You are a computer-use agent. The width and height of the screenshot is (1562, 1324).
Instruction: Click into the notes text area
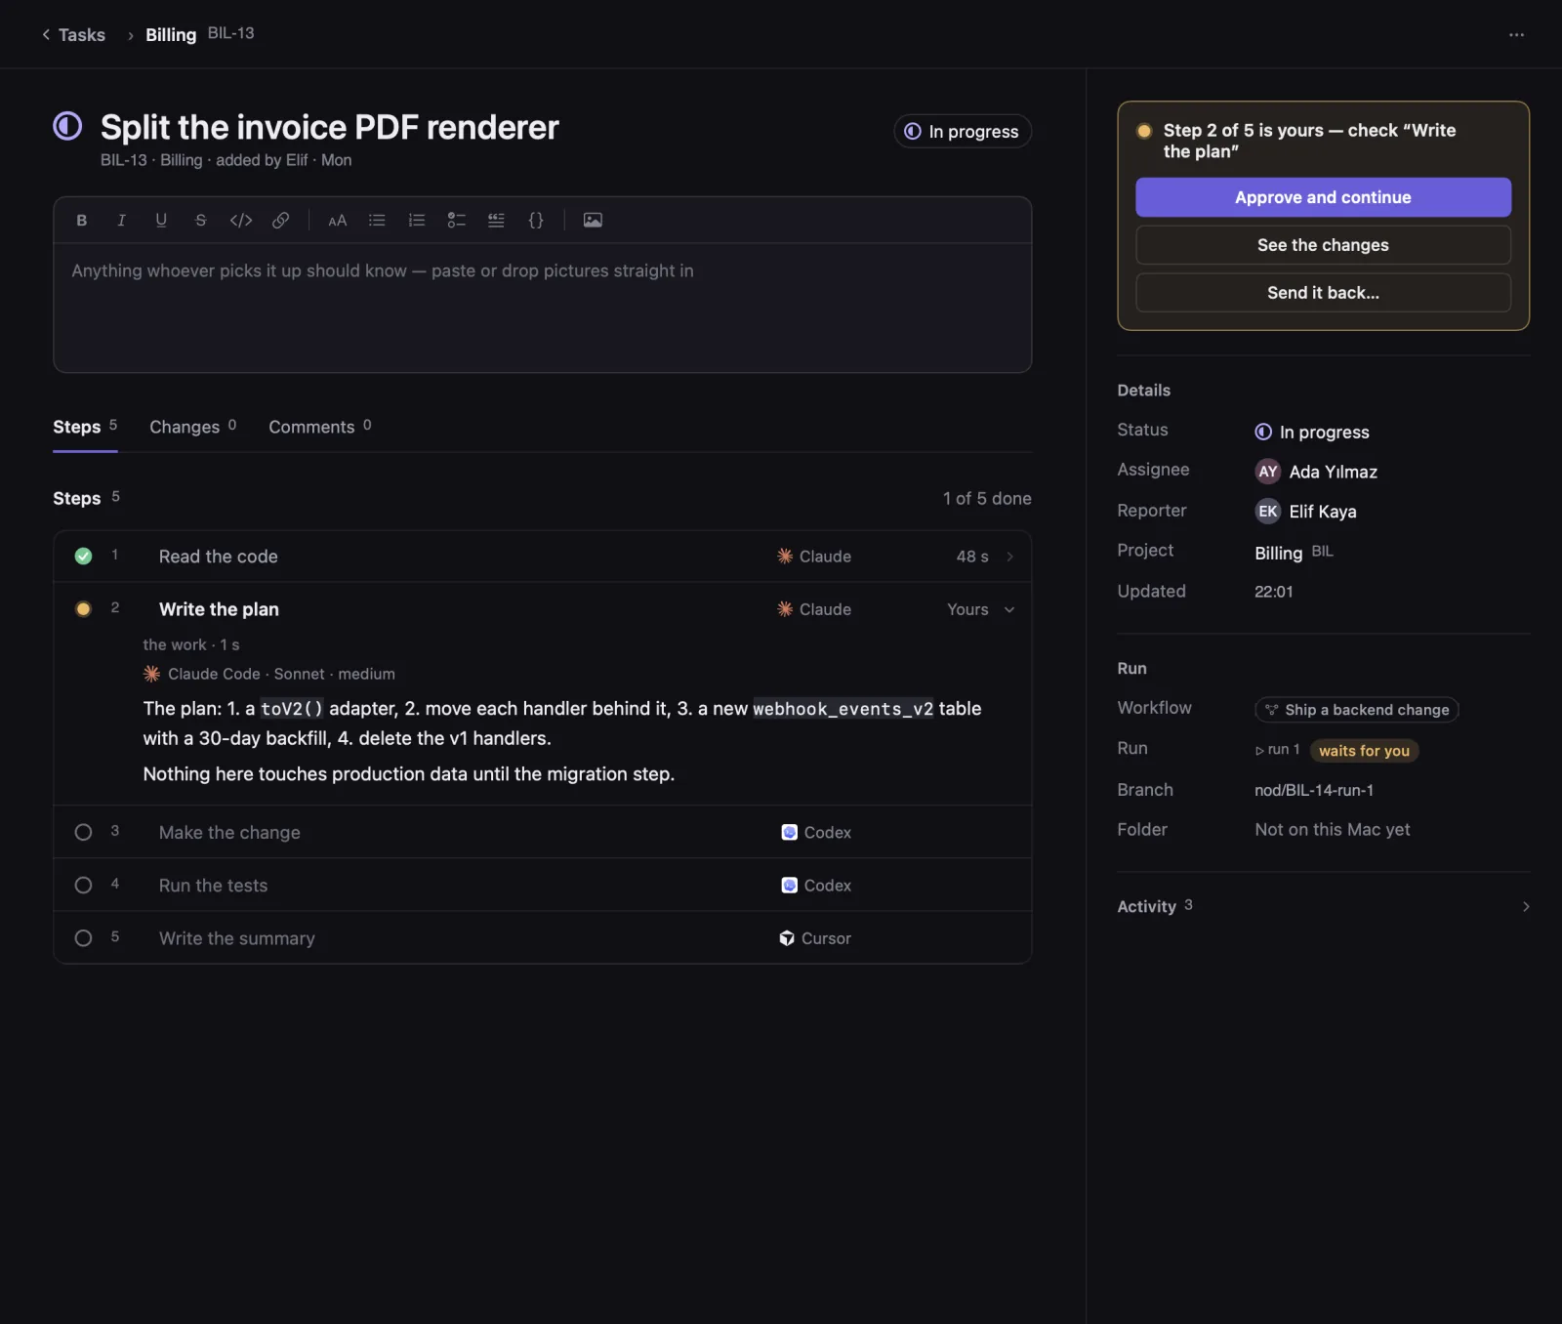[542, 308]
